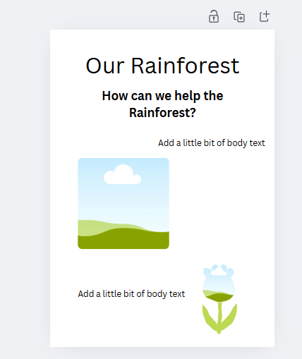The image size is (302, 359).
Task: Select the square landscape image placeholder
Action: pyautogui.click(x=123, y=203)
